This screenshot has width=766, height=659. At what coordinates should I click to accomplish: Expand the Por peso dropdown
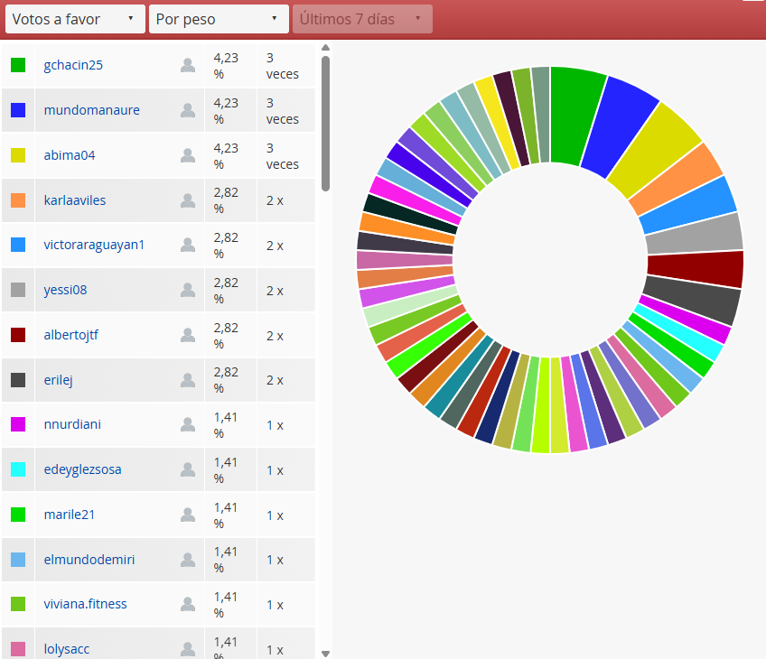tap(219, 19)
